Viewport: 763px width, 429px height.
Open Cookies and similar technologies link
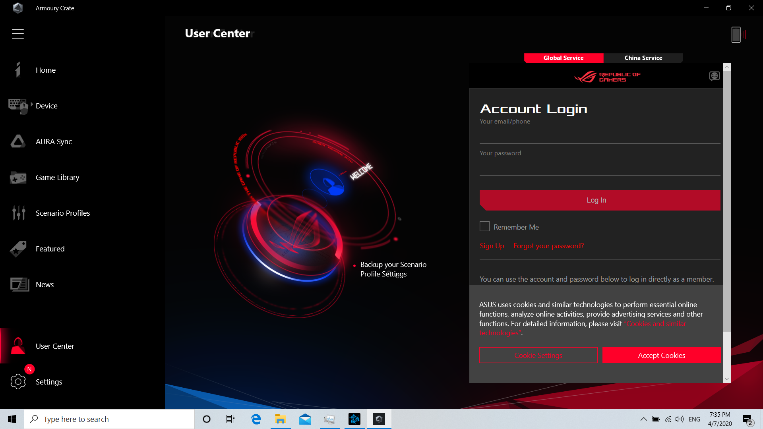(655, 324)
